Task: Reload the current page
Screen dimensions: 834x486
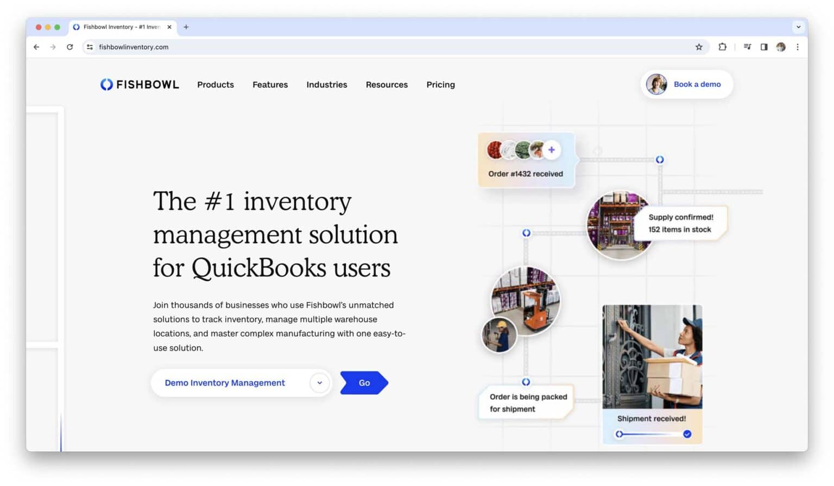Action: coord(70,47)
